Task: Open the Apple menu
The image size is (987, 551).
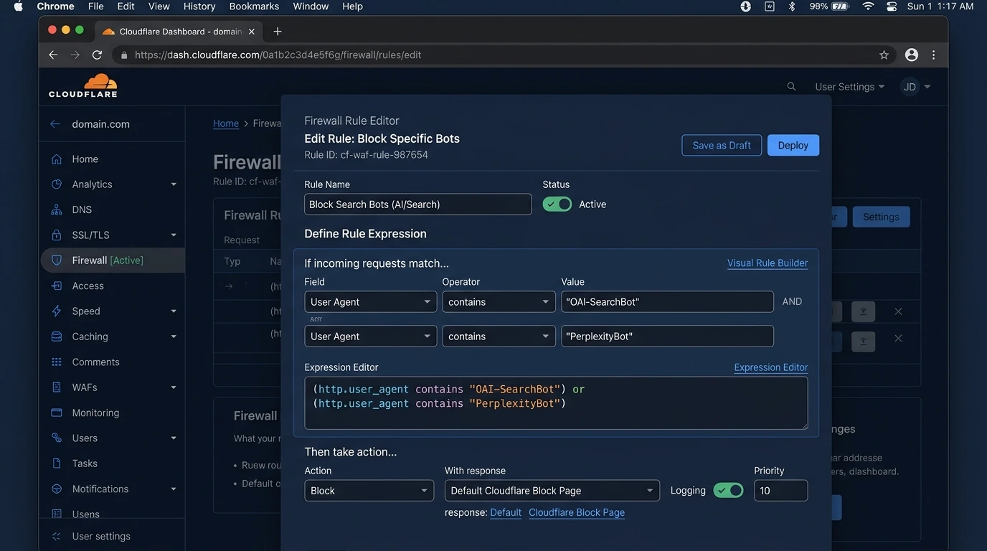Action: tap(19, 6)
